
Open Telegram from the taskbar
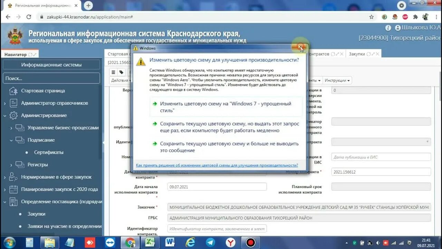tap(210, 242)
